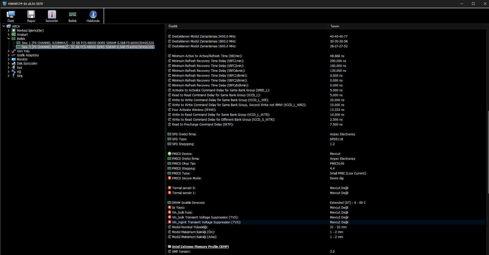The height and width of the screenshot is (255, 489).
Task: Expand the Giriş tree node
Action: click(9, 76)
